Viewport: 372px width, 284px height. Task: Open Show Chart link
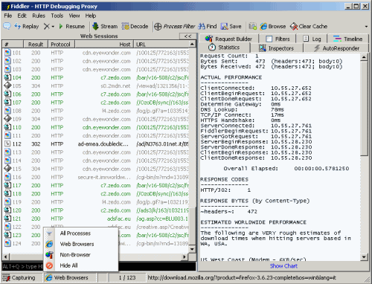[283, 266]
